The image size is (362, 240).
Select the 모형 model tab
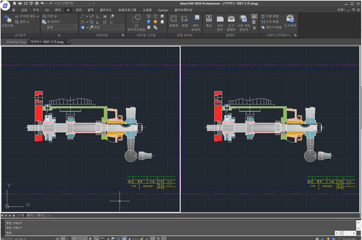click(x=21, y=215)
